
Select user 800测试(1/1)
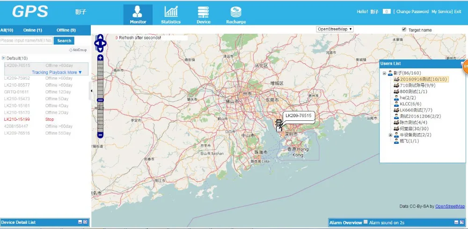[413, 92]
